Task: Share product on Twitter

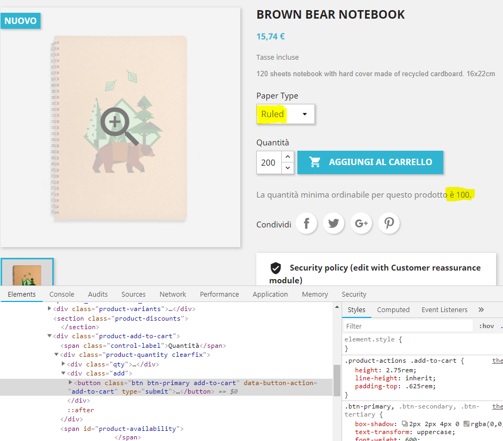Action: [x=334, y=223]
